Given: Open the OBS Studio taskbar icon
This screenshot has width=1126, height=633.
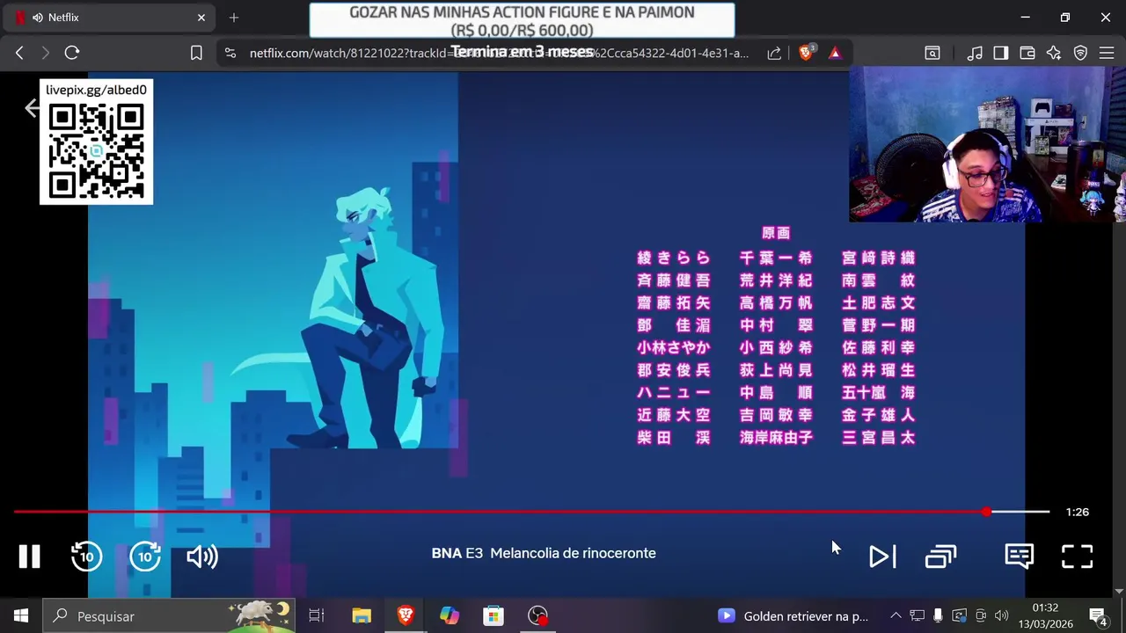Looking at the screenshot, I should (x=537, y=615).
